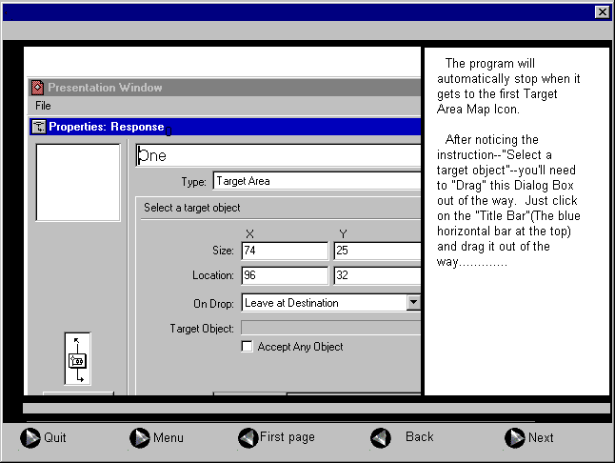Click the Quit arrow icon
This screenshot has width=615, height=463.
pyautogui.click(x=30, y=437)
